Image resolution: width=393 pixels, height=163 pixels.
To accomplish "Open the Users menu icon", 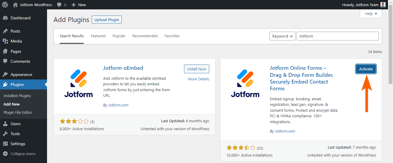I will point(5,124).
